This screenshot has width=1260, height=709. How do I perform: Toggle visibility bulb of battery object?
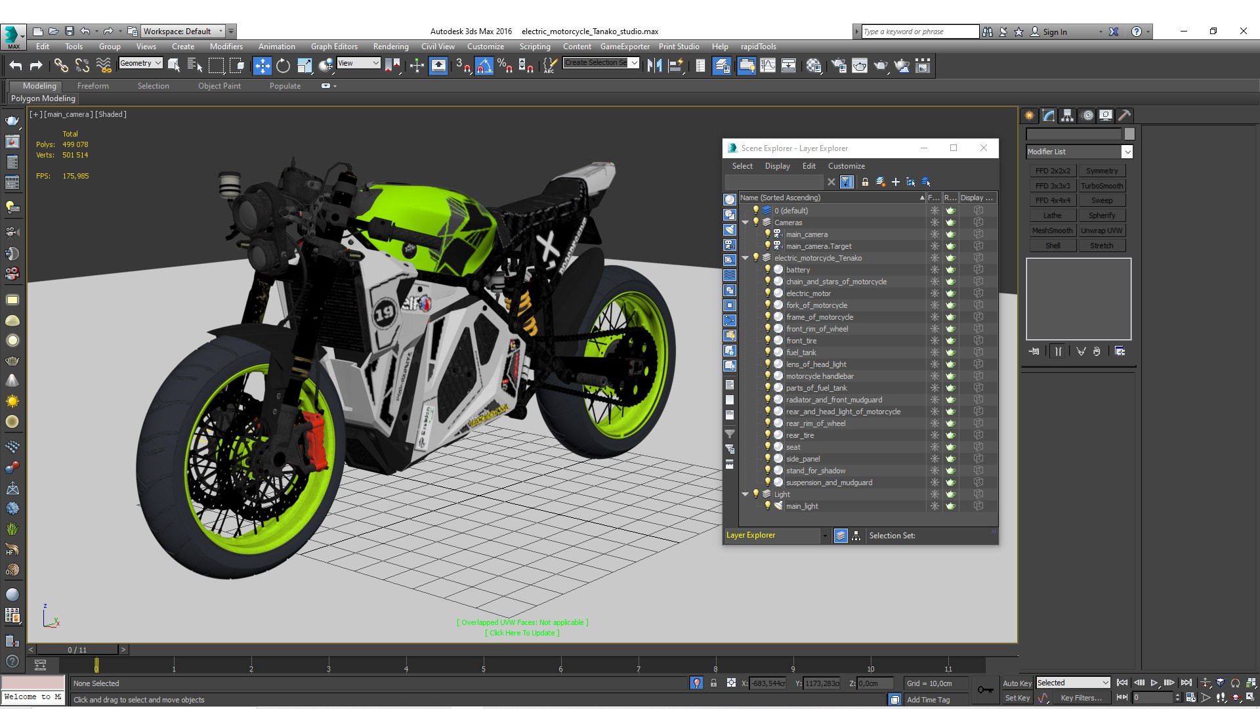coord(767,269)
